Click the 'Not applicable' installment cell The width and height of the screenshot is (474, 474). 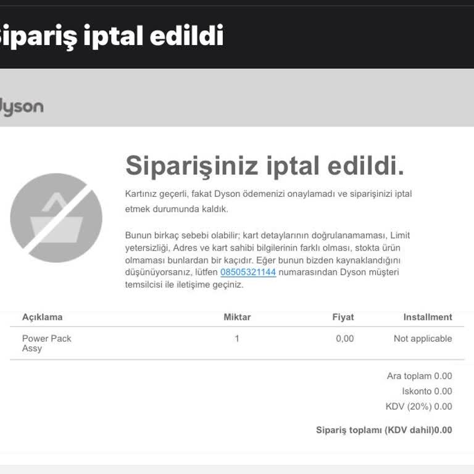[423, 339]
